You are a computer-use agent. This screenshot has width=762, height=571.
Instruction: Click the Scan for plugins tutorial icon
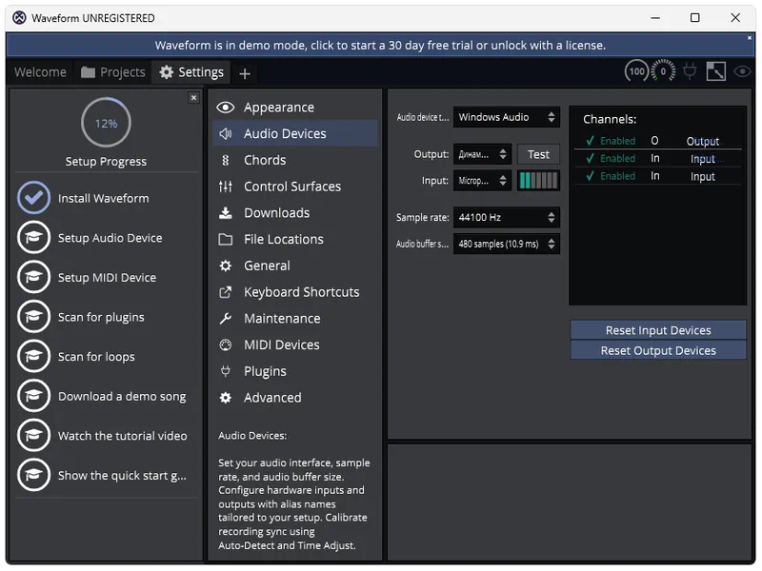[33, 317]
